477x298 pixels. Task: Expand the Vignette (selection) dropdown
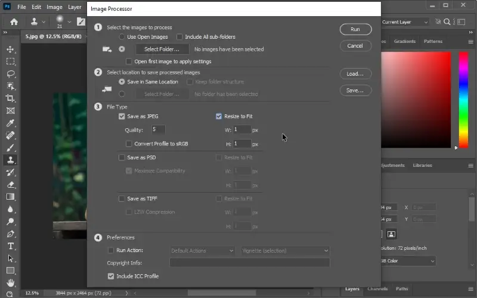[285, 251]
